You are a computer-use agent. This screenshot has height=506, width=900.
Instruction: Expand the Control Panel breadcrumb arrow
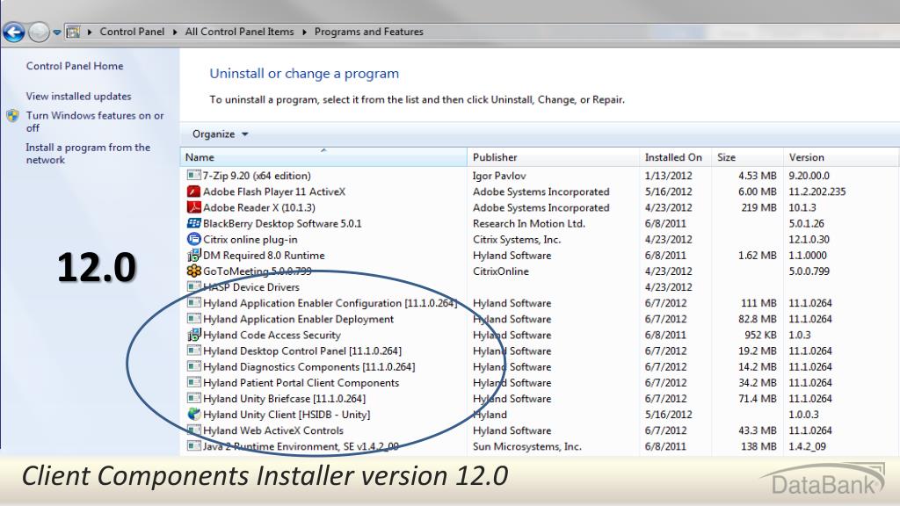[175, 33]
